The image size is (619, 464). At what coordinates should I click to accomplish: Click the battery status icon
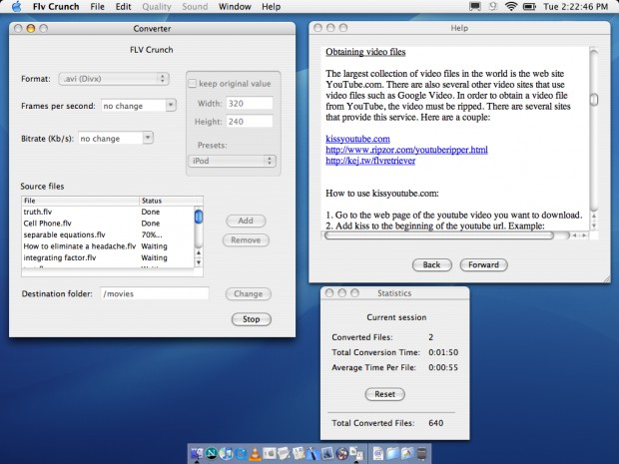(529, 6)
